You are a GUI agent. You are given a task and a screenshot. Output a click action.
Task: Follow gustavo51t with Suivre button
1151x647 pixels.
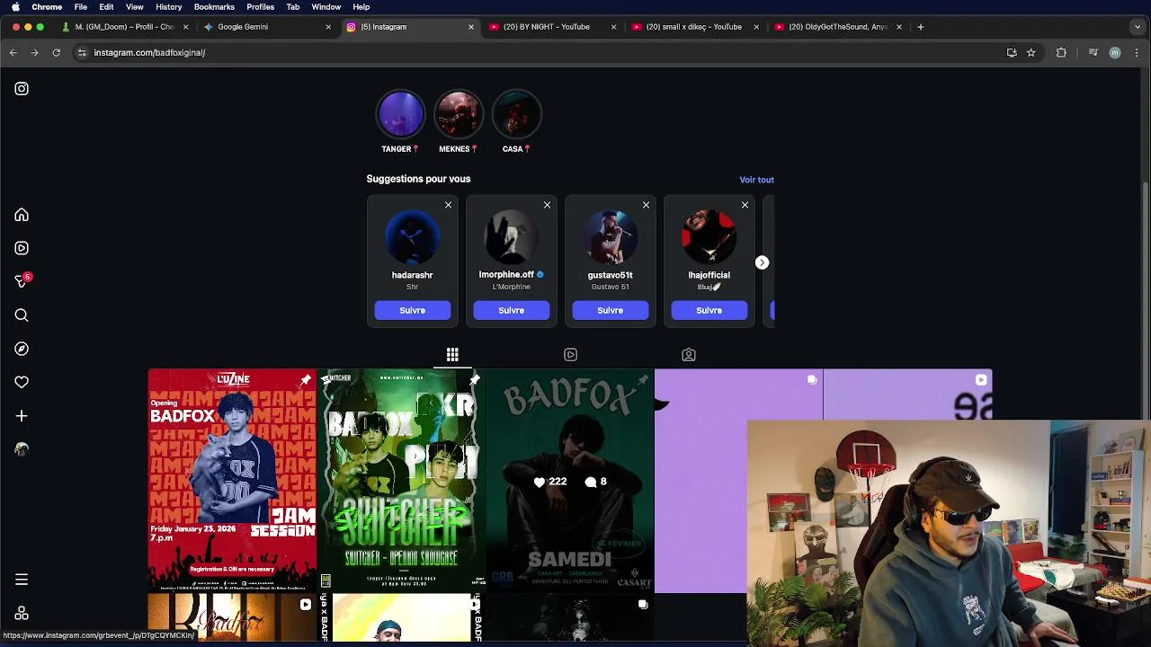(x=610, y=310)
